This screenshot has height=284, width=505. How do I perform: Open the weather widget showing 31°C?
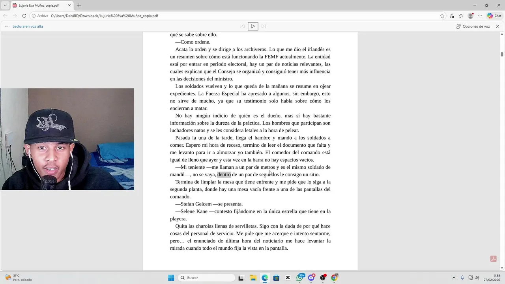click(x=19, y=278)
